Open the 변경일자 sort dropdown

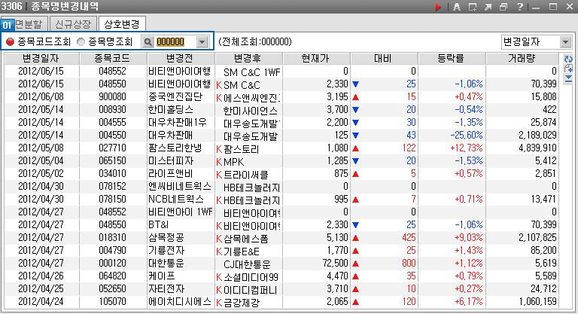pyautogui.click(x=565, y=42)
